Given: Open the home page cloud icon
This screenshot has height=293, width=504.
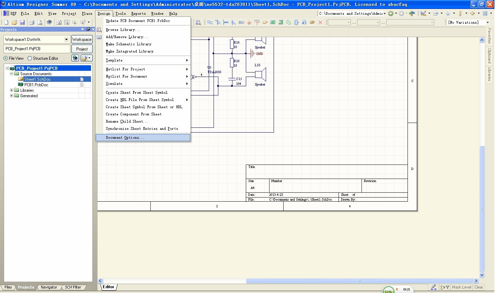Looking at the screenshot, I should tap(412, 13).
